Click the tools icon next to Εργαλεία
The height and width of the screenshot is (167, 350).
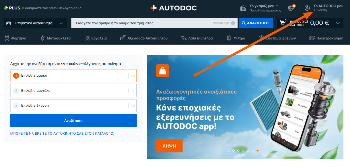87,38
